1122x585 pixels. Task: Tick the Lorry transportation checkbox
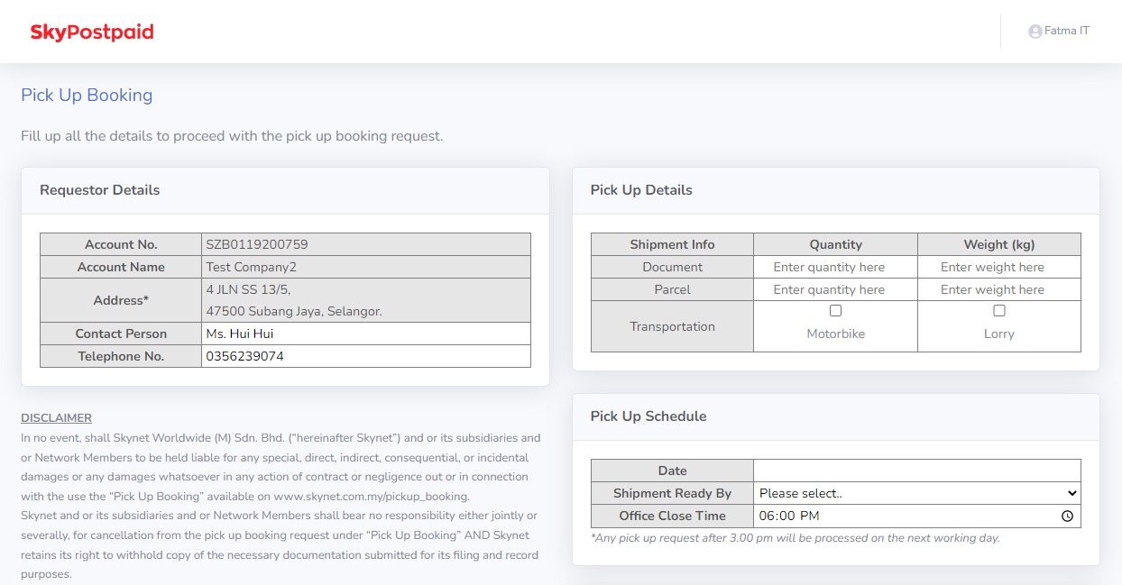(x=998, y=311)
